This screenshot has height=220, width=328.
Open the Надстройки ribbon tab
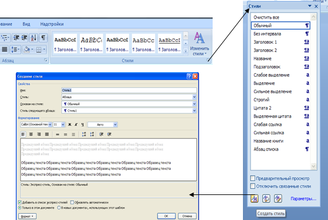(52, 24)
